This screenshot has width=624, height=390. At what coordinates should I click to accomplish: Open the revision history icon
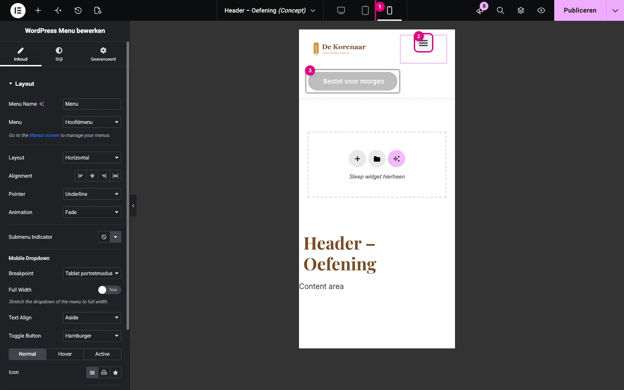point(78,10)
